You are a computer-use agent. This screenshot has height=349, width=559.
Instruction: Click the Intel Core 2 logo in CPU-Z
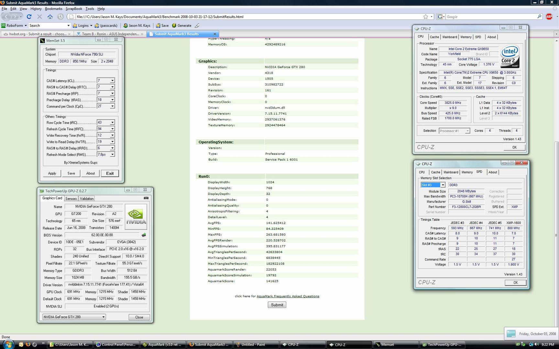pyautogui.click(x=510, y=56)
